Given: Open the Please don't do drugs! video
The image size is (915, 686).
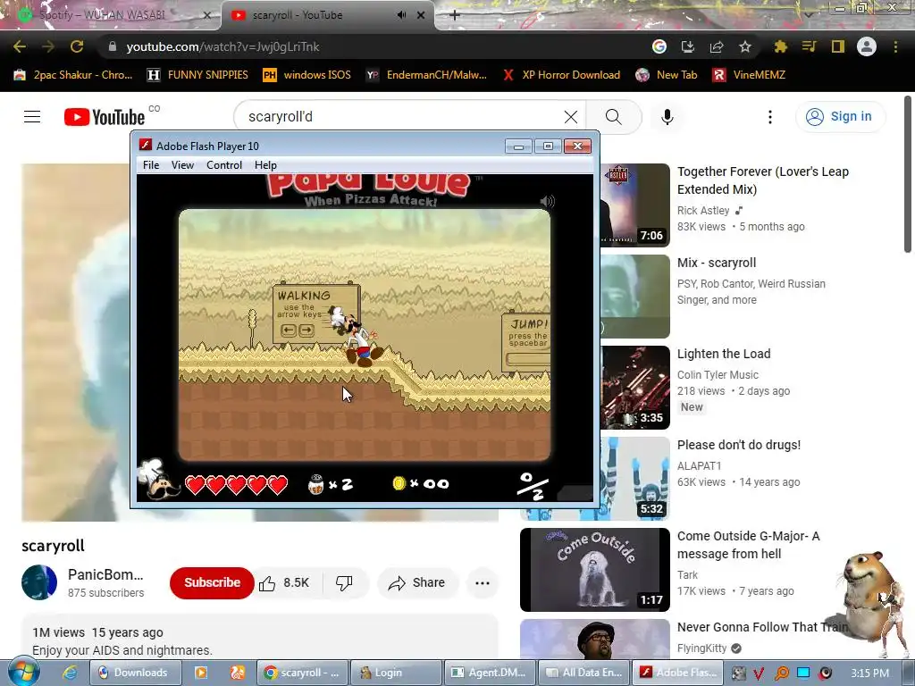Looking at the screenshot, I should pyautogui.click(x=738, y=445).
